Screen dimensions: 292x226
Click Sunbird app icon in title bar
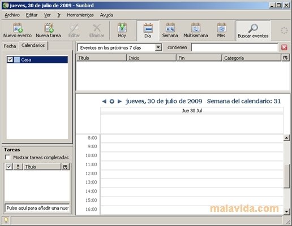6,5
